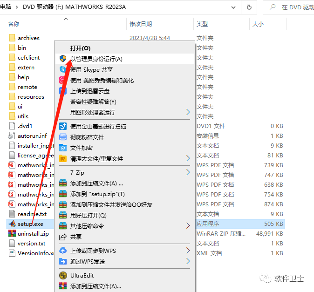Click the 金山毒霸 scan icon

click(x=63, y=126)
